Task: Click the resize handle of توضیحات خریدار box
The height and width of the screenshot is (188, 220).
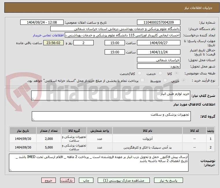Action: coord(11,170)
